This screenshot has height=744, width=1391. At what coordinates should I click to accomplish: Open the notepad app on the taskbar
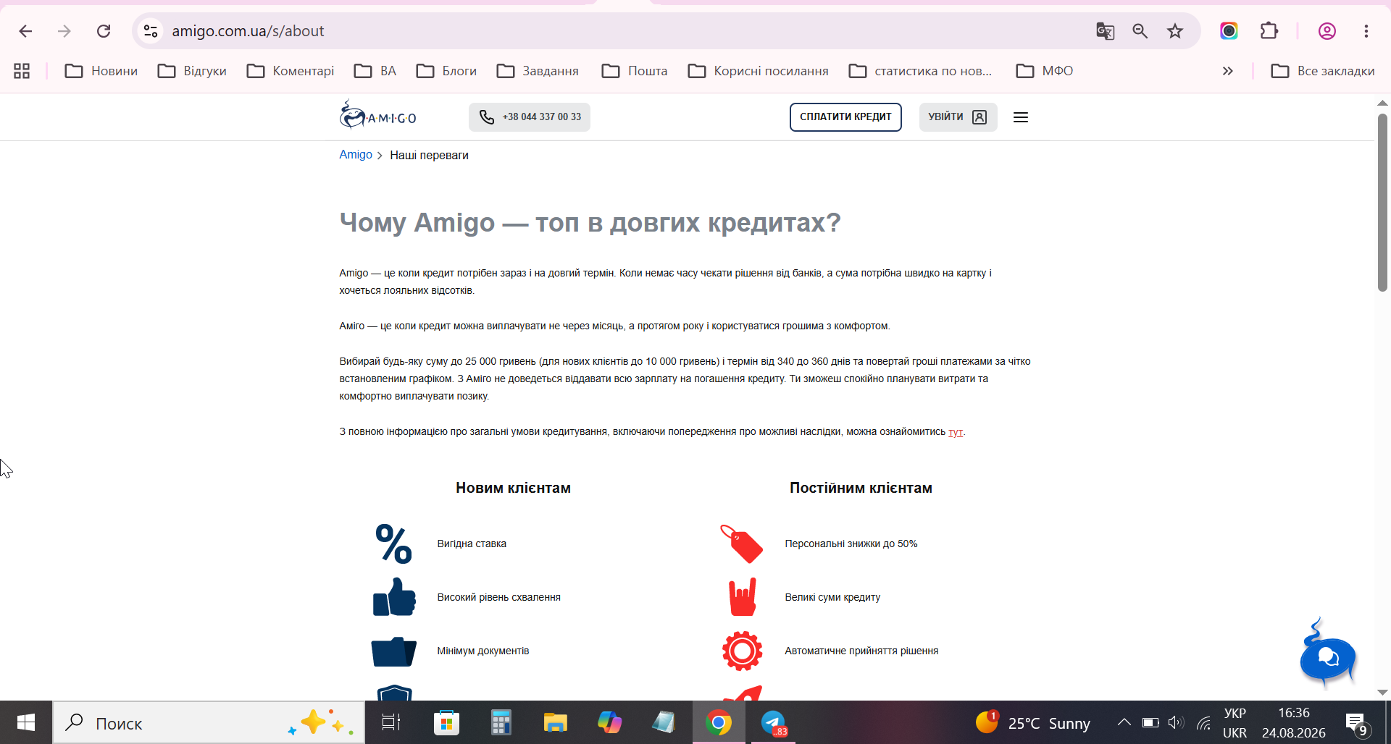(x=664, y=722)
